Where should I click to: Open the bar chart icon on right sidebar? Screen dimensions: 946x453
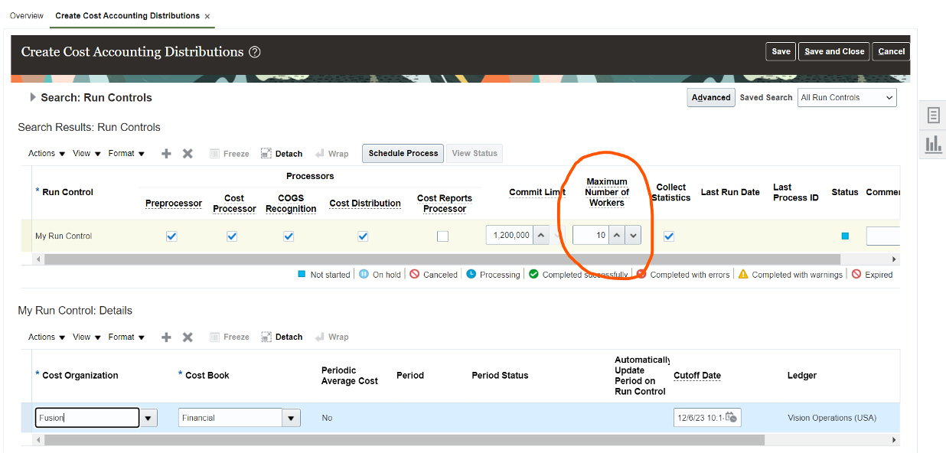[933, 144]
